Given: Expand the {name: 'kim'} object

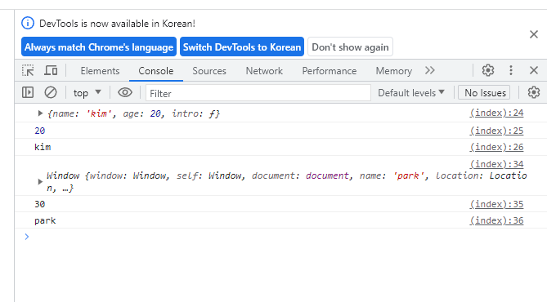Looking at the screenshot, I should coord(40,113).
